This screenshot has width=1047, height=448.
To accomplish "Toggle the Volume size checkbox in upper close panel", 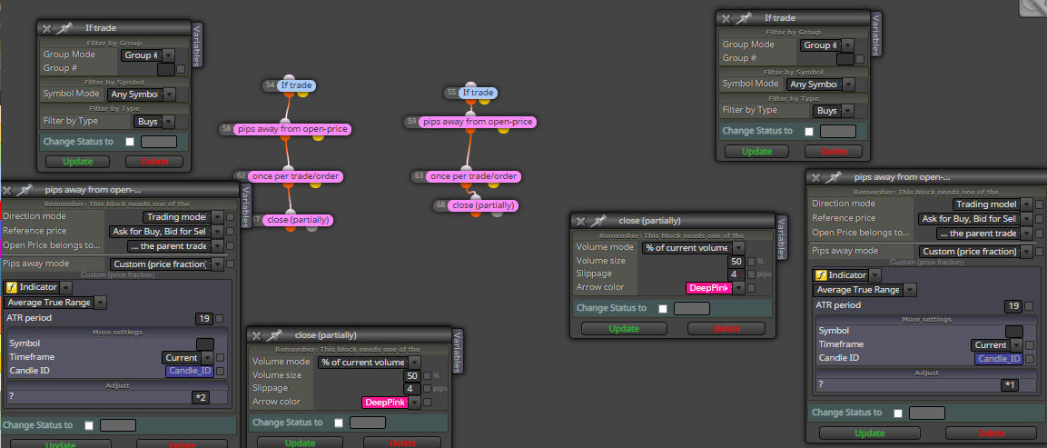I will (751, 262).
